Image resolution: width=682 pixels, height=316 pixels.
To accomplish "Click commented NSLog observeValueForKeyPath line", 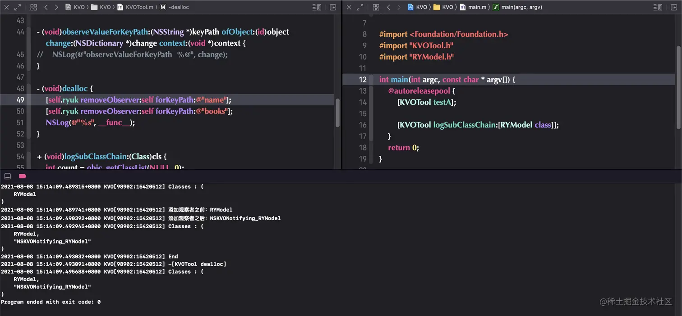I will [132, 54].
